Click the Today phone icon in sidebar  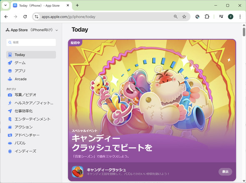(10, 55)
